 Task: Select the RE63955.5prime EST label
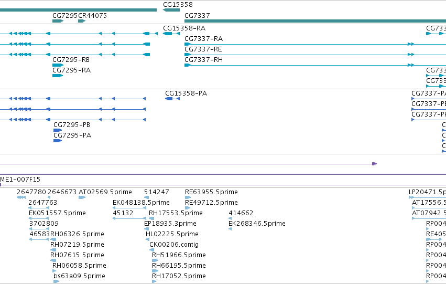click(211, 192)
